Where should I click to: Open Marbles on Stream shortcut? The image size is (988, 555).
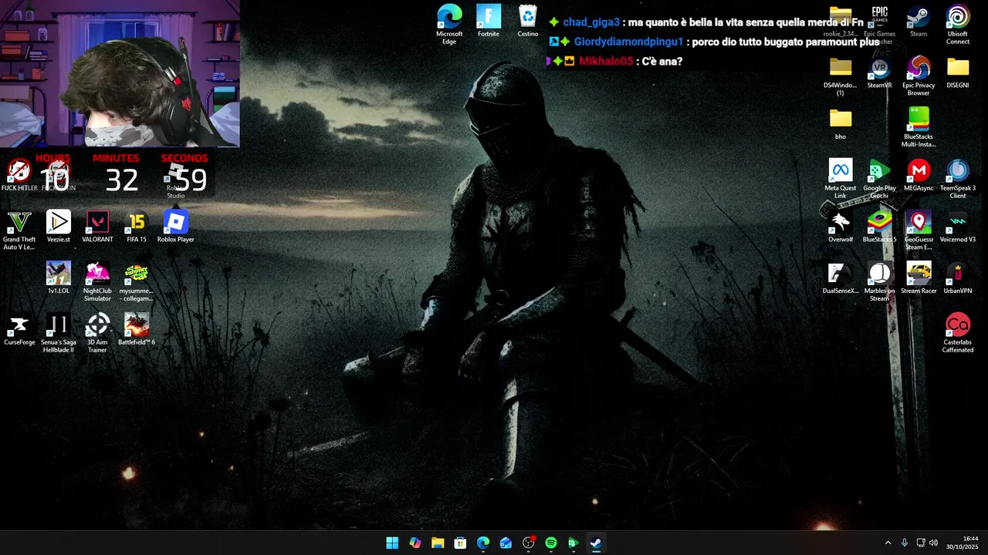pos(879,282)
